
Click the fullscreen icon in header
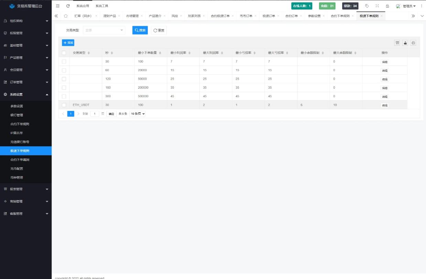click(x=377, y=6)
